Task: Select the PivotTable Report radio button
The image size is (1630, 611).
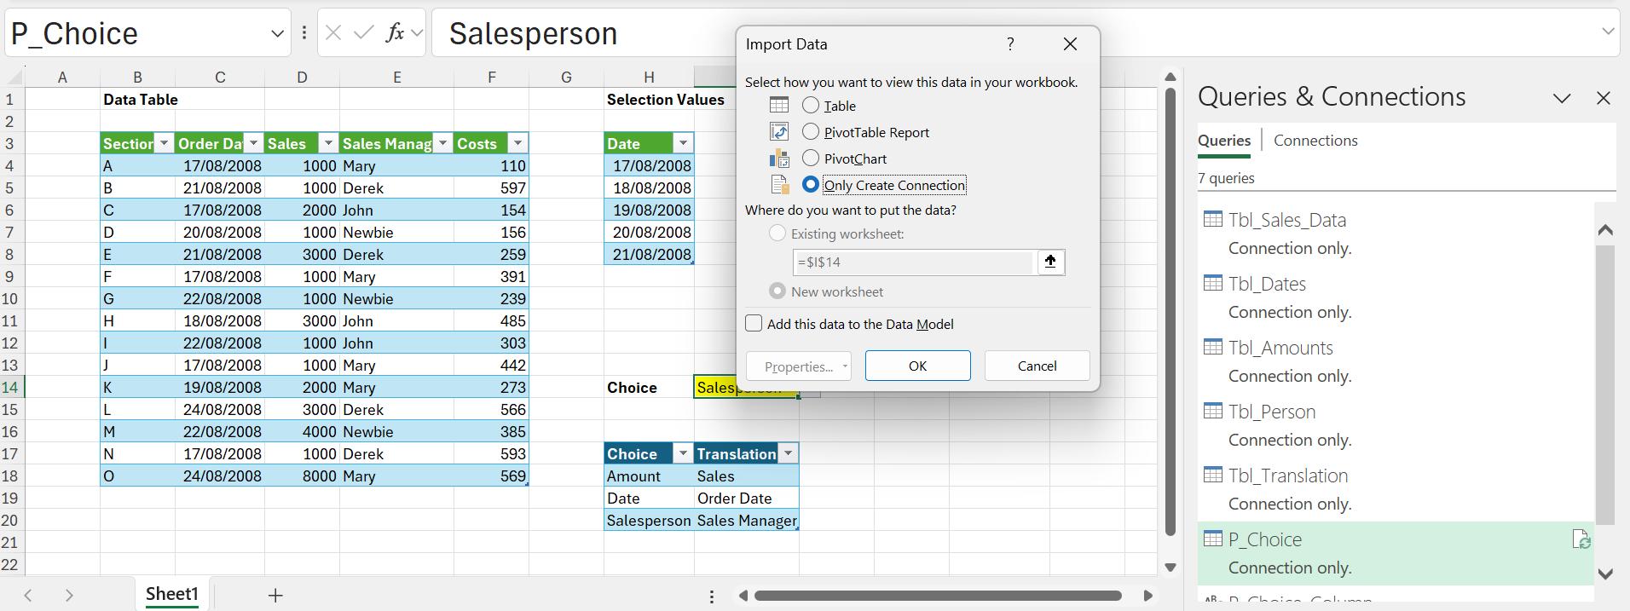Action: click(x=811, y=131)
